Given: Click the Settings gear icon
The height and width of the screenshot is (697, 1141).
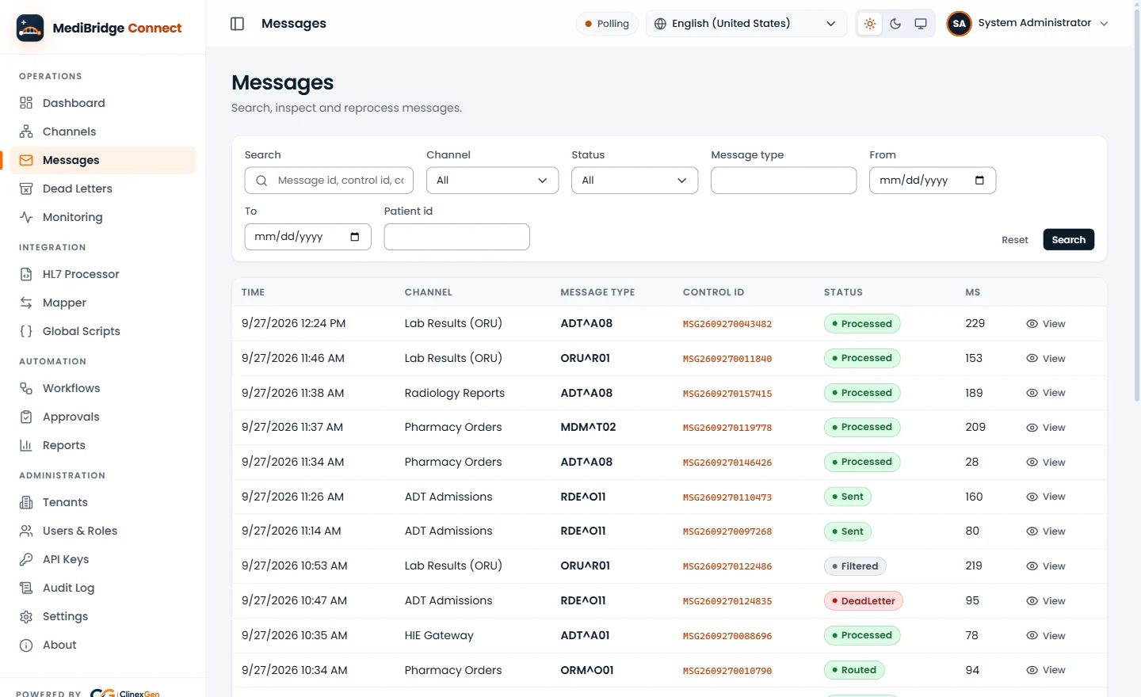Looking at the screenshot, I should point(26,616).
